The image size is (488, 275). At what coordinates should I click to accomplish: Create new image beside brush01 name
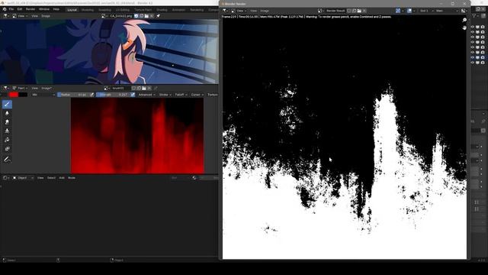pos(139,89)
